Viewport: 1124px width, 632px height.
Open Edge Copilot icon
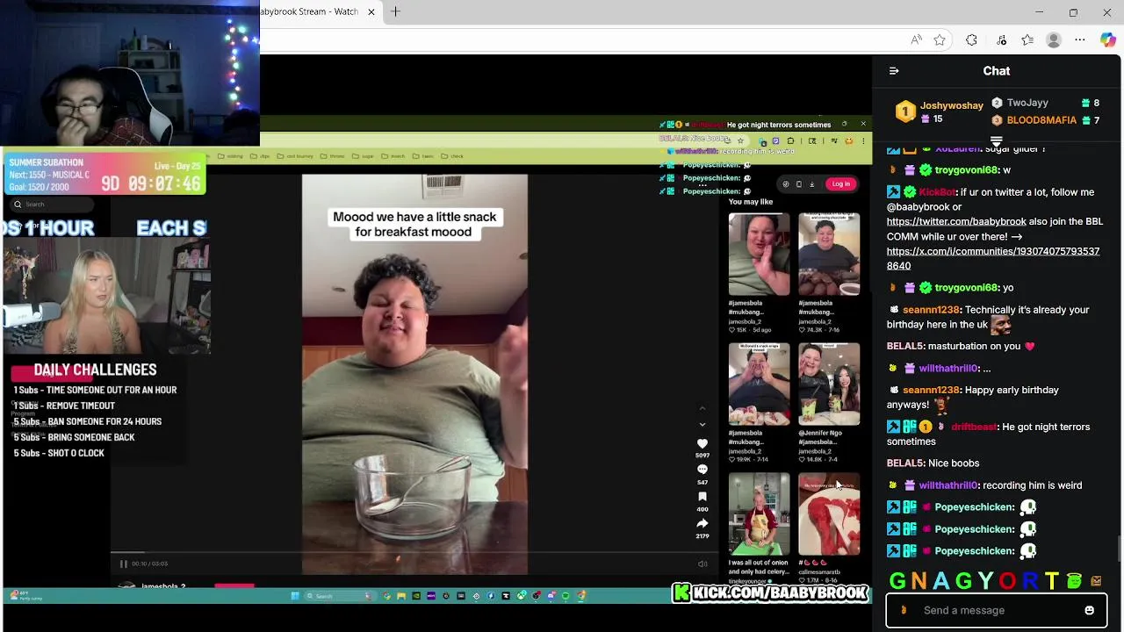[x=1108, y=40]
